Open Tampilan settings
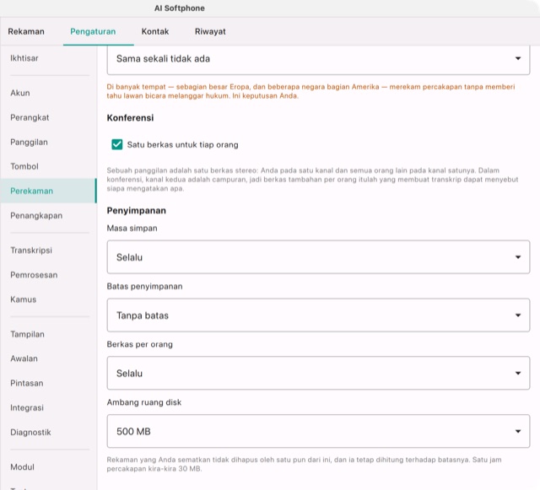Screen dimensions: 540x490 tap(49, 334)
